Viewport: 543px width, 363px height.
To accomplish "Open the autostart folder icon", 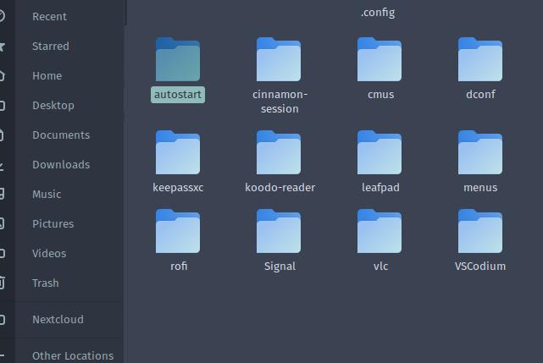I will tap(178, 60).
